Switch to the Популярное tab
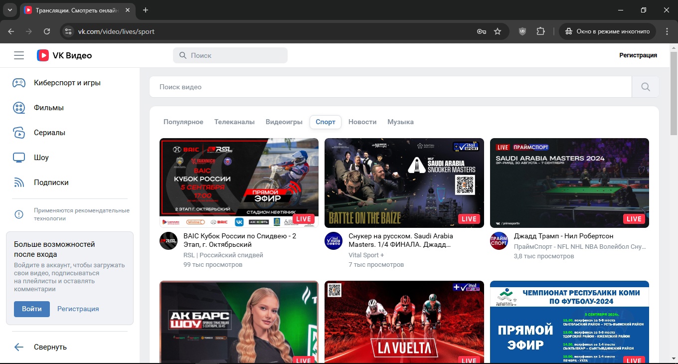 pyautogui.click(x=183, y=122)
